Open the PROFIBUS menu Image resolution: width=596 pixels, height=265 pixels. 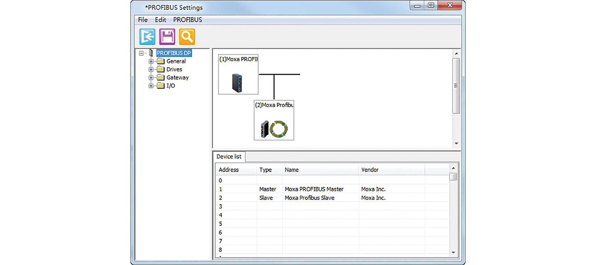pos(188,20)
